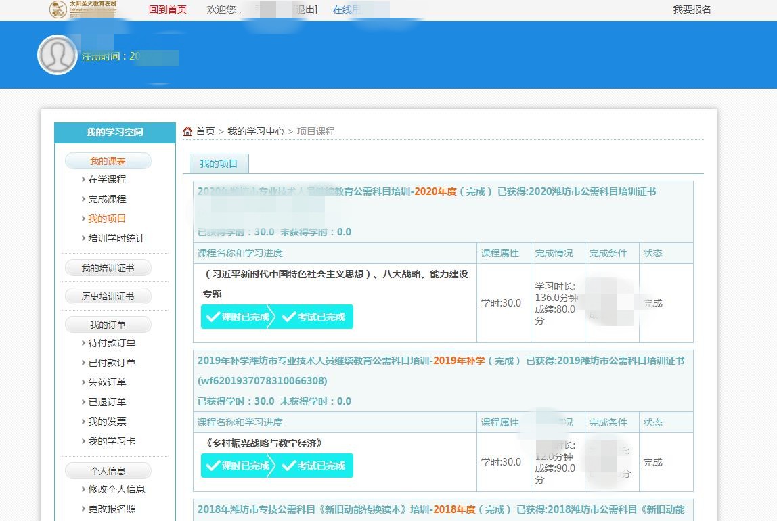Click the 我的培训证书 sidebar button

click(x=108, y=268)
